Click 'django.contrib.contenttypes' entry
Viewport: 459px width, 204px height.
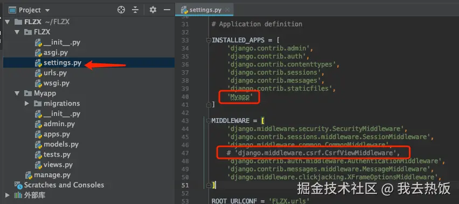282,64
